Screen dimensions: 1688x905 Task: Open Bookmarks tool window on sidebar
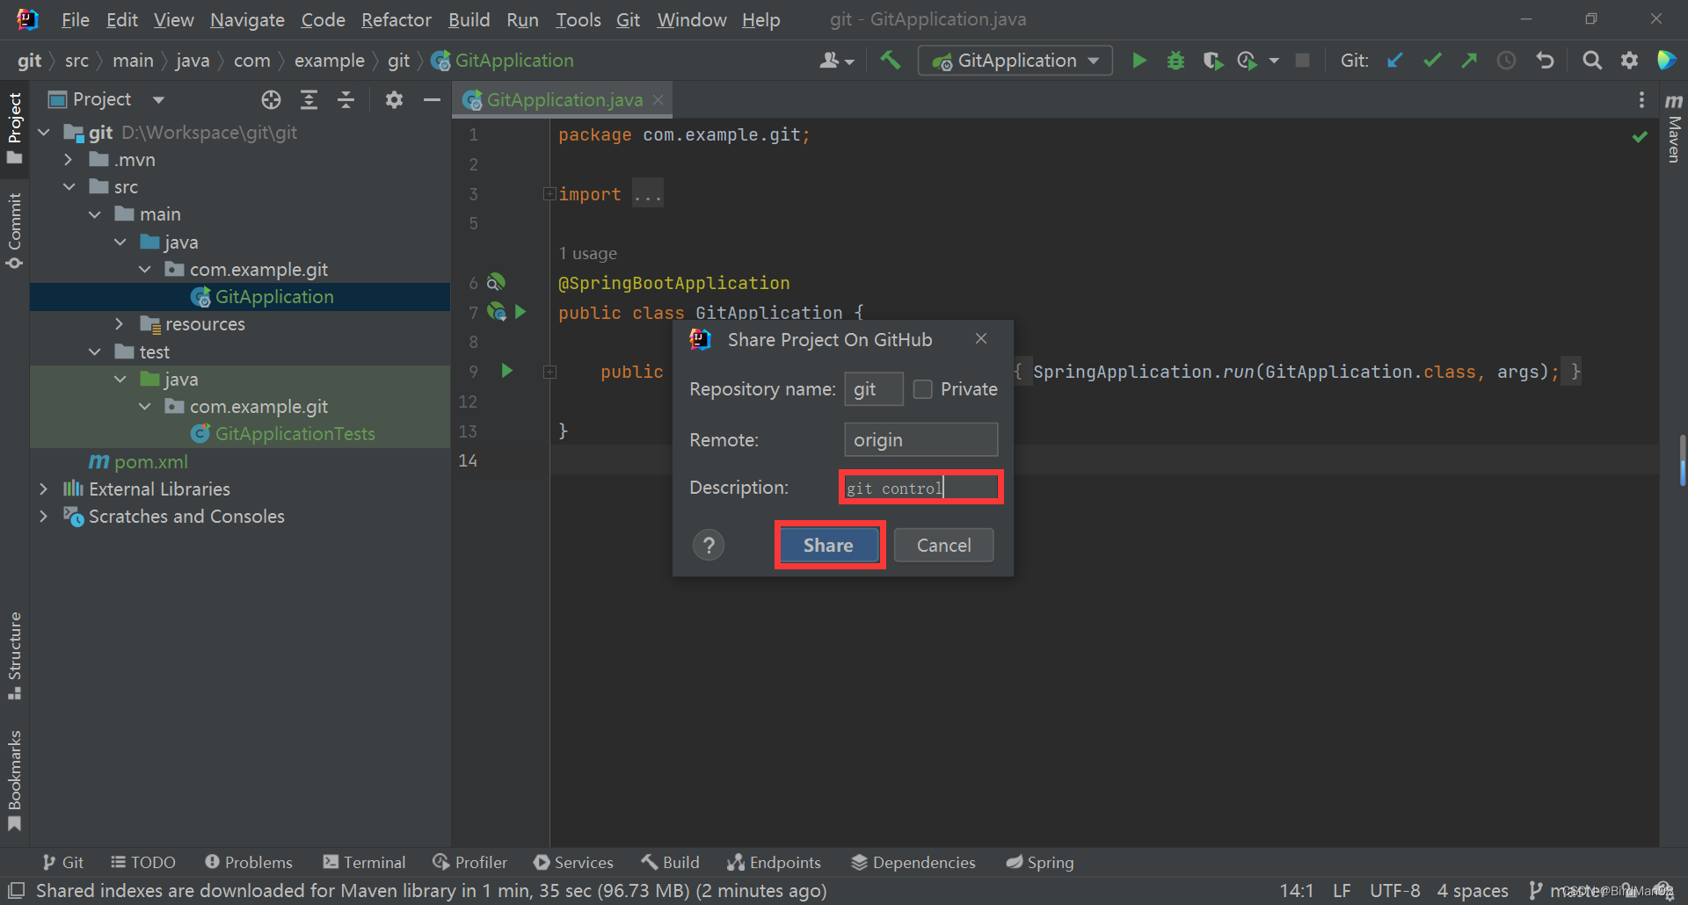pyautogui.click(x=15, y=780)
